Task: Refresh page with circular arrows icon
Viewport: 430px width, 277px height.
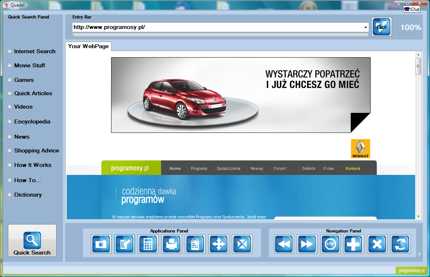Action: tap(401, 244)
